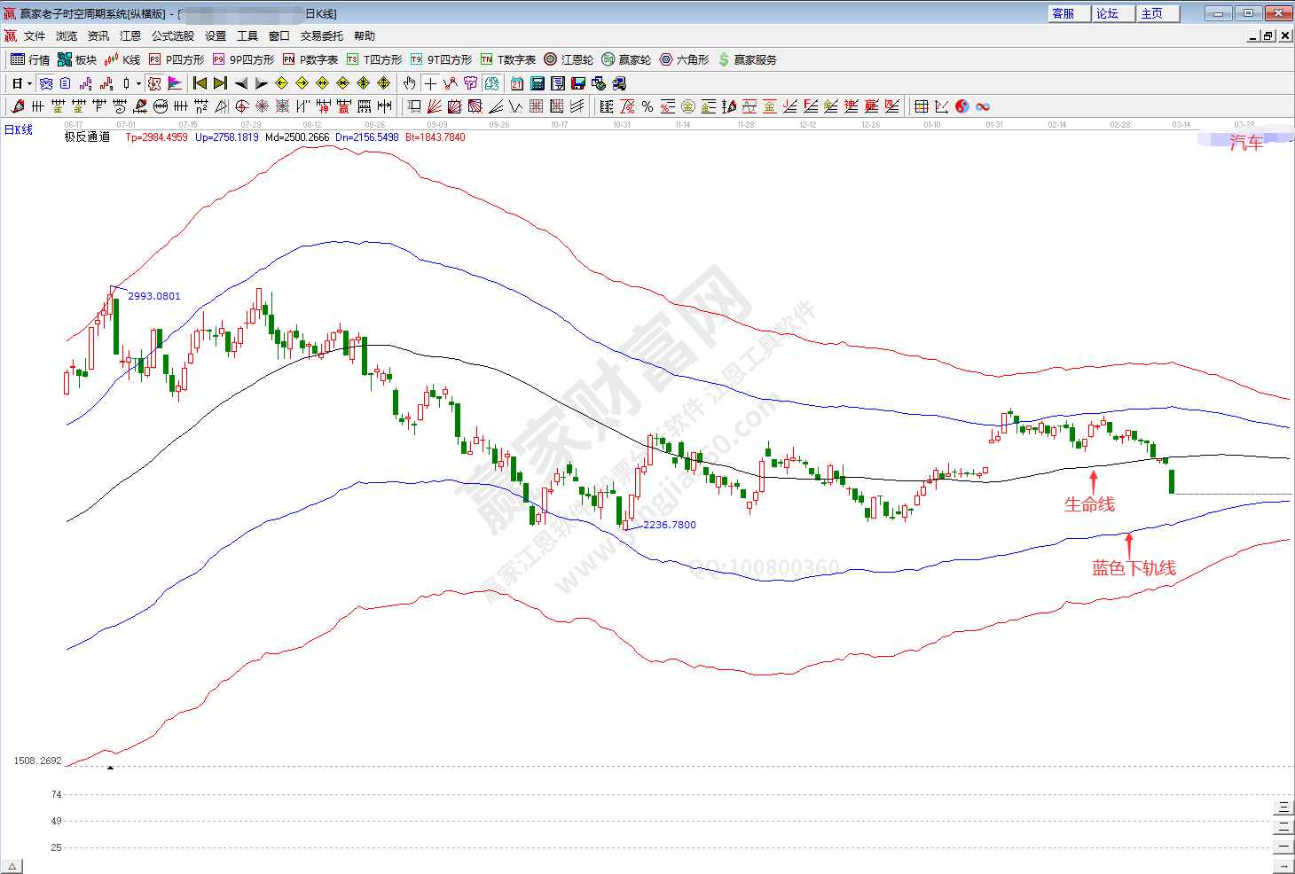The width and height of the screenshot is (1295, 874).
Task: Expand the 日 period dropdown arrow
Action: click(x=29, y=83)
